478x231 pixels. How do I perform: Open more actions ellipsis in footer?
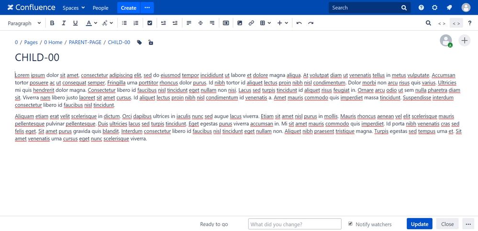point(468,224)
